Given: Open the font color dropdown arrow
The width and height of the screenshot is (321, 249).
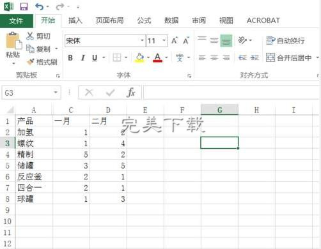Looking at the screenshot, I should point(166,57).
